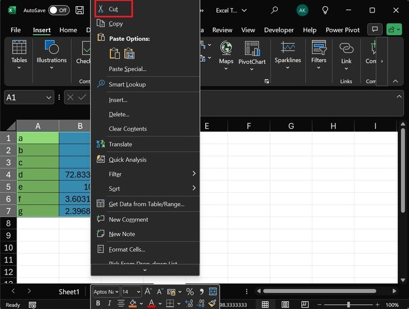Screen dimensions: 409x309
Task: Toggle Italic in the mini toolbar
Action: (x=109, y=304)
